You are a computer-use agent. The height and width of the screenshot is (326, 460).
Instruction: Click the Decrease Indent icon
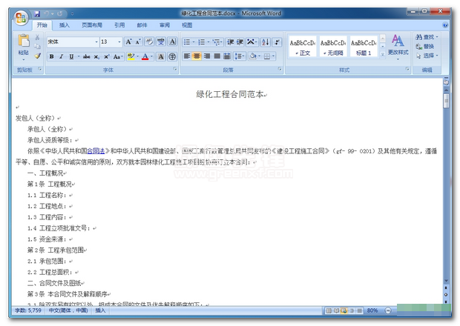pyautogui.click(x=230, y=42)
